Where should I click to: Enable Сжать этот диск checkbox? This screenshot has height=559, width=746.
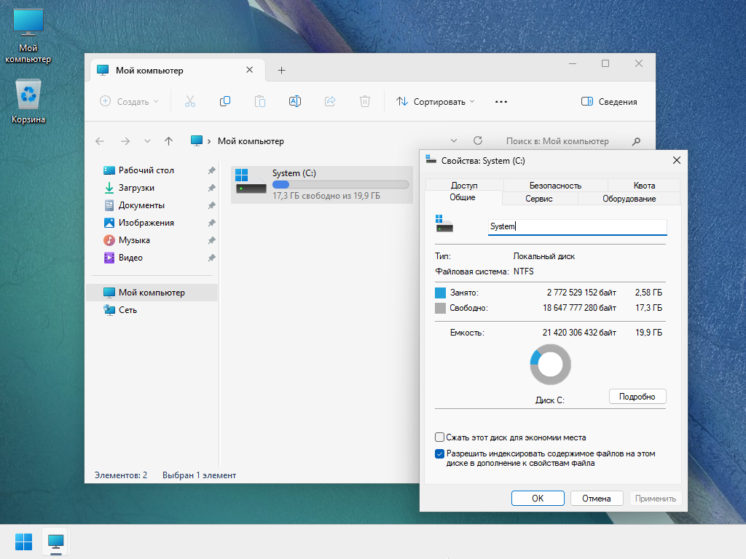click(439, 437)
